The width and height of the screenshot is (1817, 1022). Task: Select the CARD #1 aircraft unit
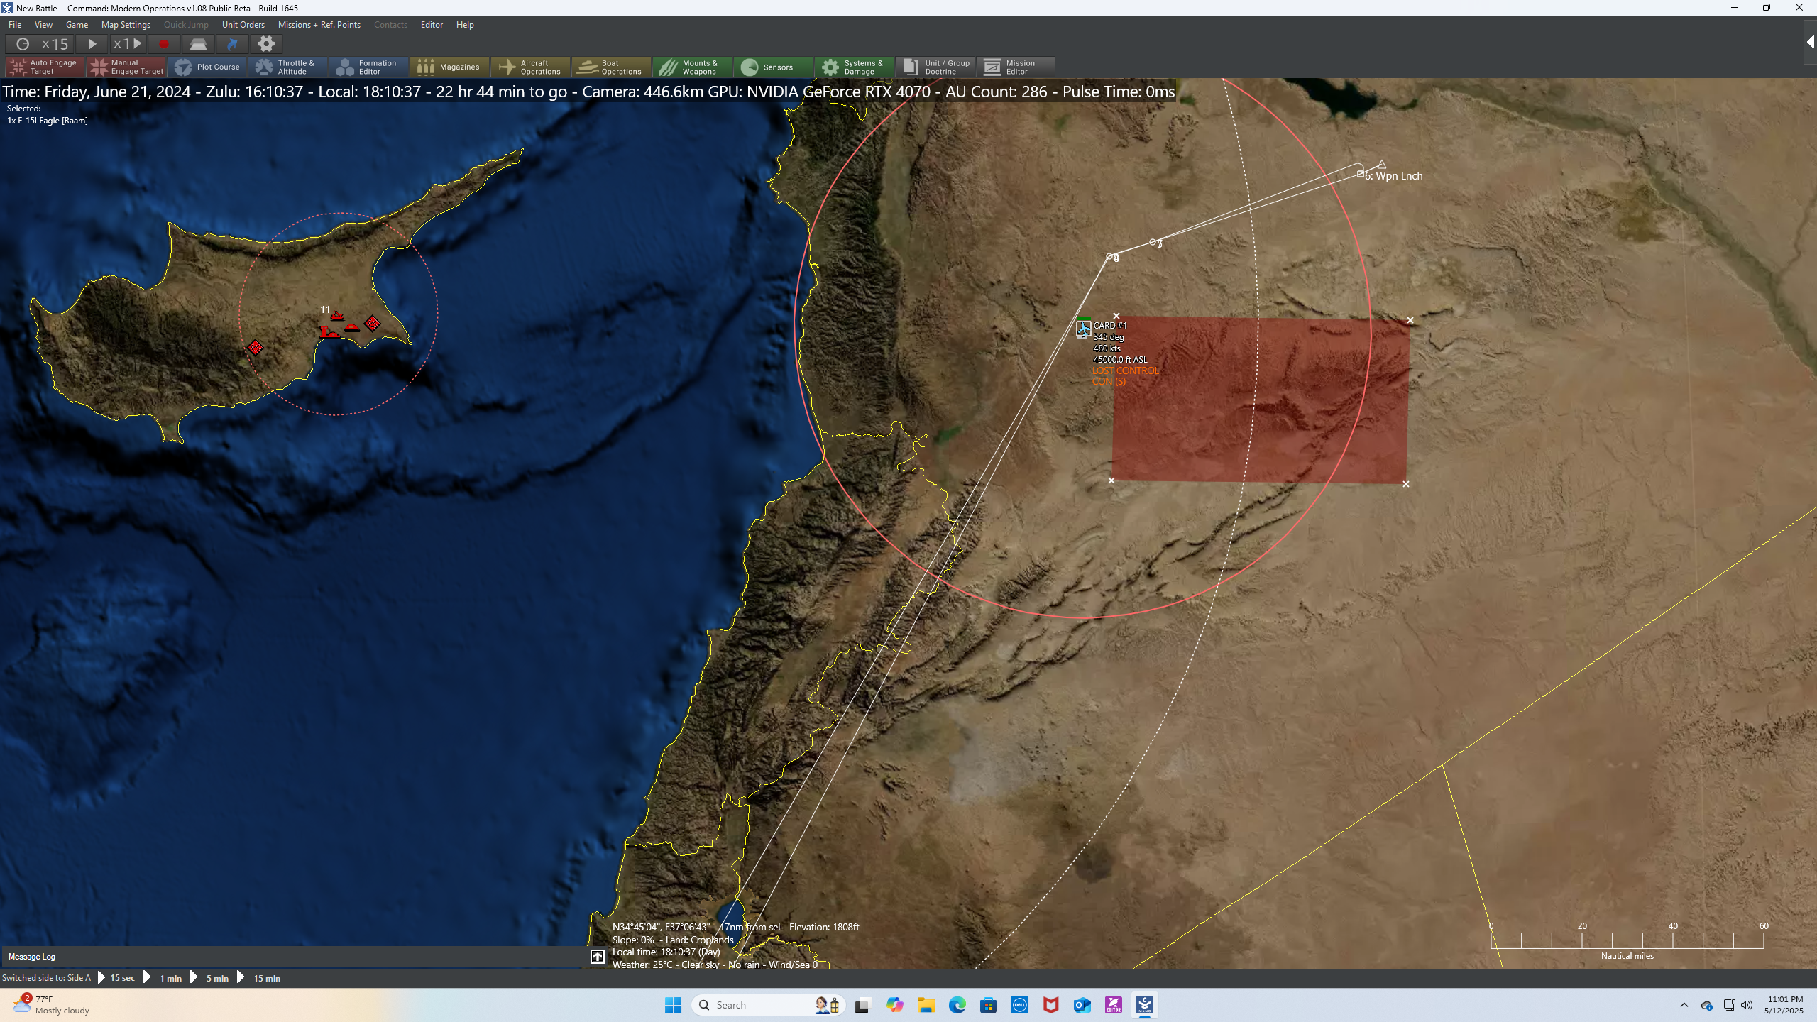click(x=1083, y=329)
